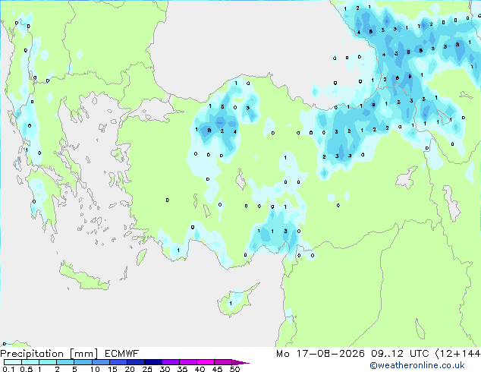Select the palest 0.1–0.5 mm legend swatch
Screen dimensions: 481x372
(x=13, y=362)
